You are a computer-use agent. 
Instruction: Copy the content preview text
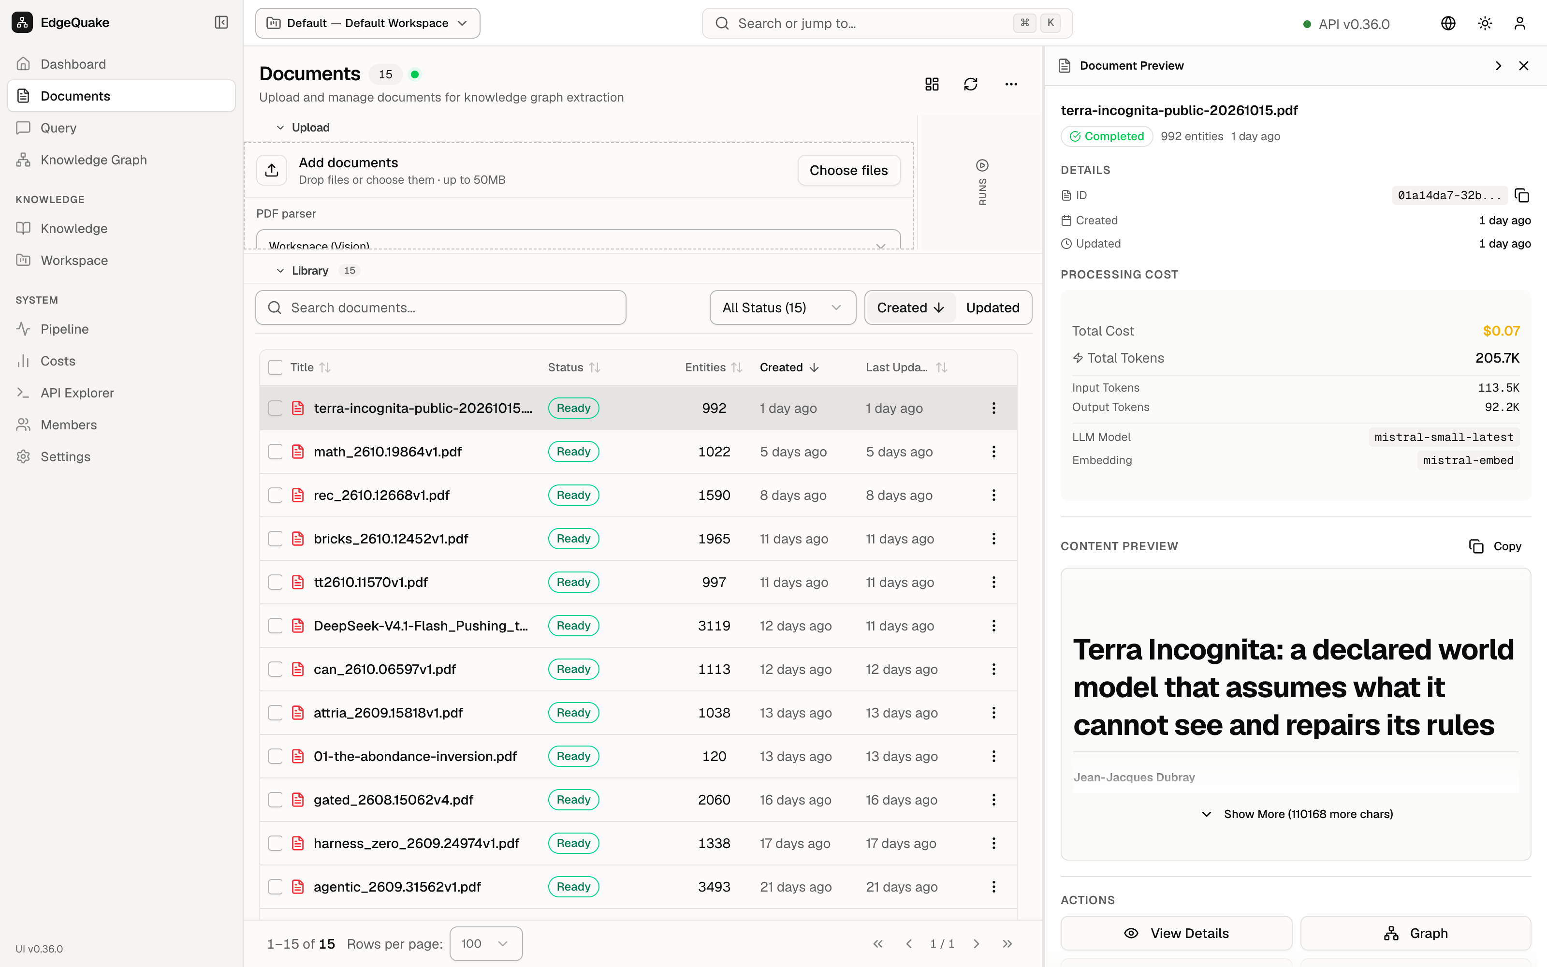(x=1495, y=546)
